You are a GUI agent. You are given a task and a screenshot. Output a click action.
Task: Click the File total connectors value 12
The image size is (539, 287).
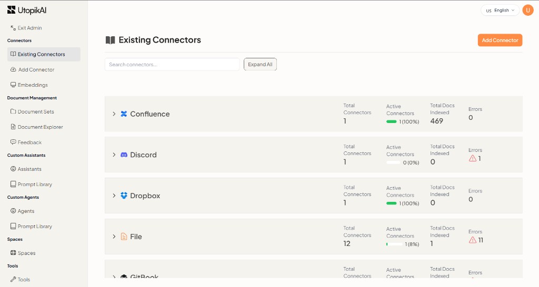(x=347, y=243)
